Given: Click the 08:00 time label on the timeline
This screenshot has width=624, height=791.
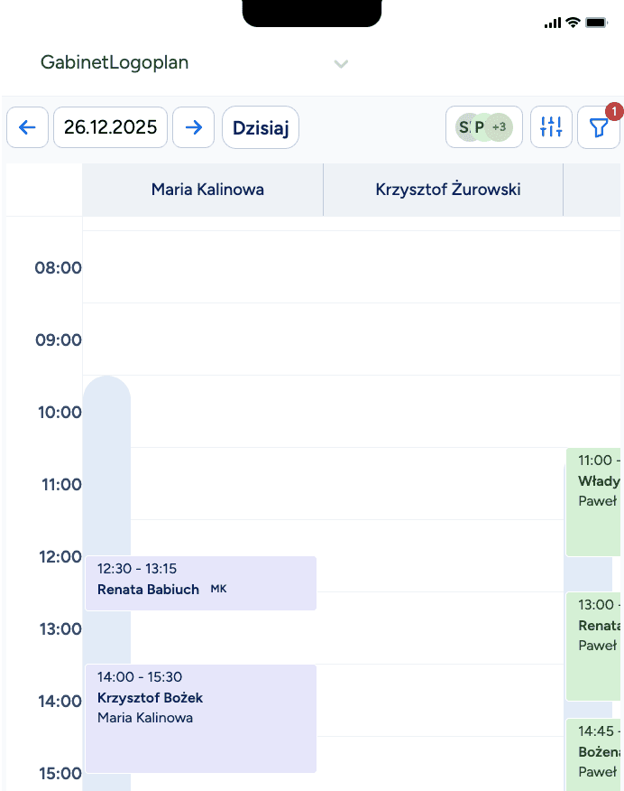Looking at the screenshot, I should [59, 267].
